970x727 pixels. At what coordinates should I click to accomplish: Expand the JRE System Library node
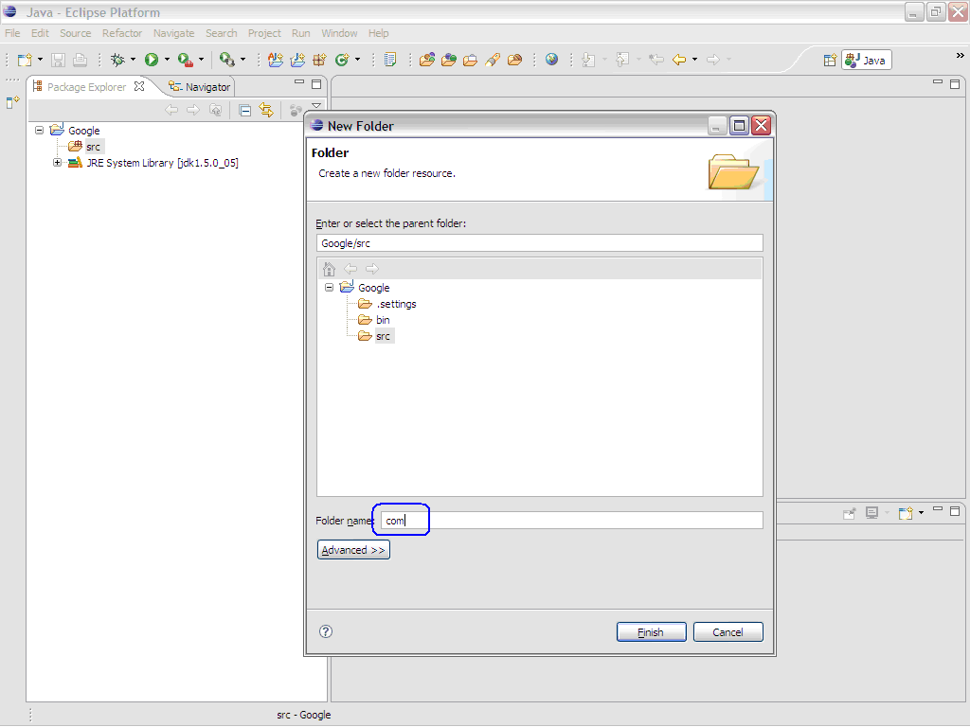pos(57,163)
